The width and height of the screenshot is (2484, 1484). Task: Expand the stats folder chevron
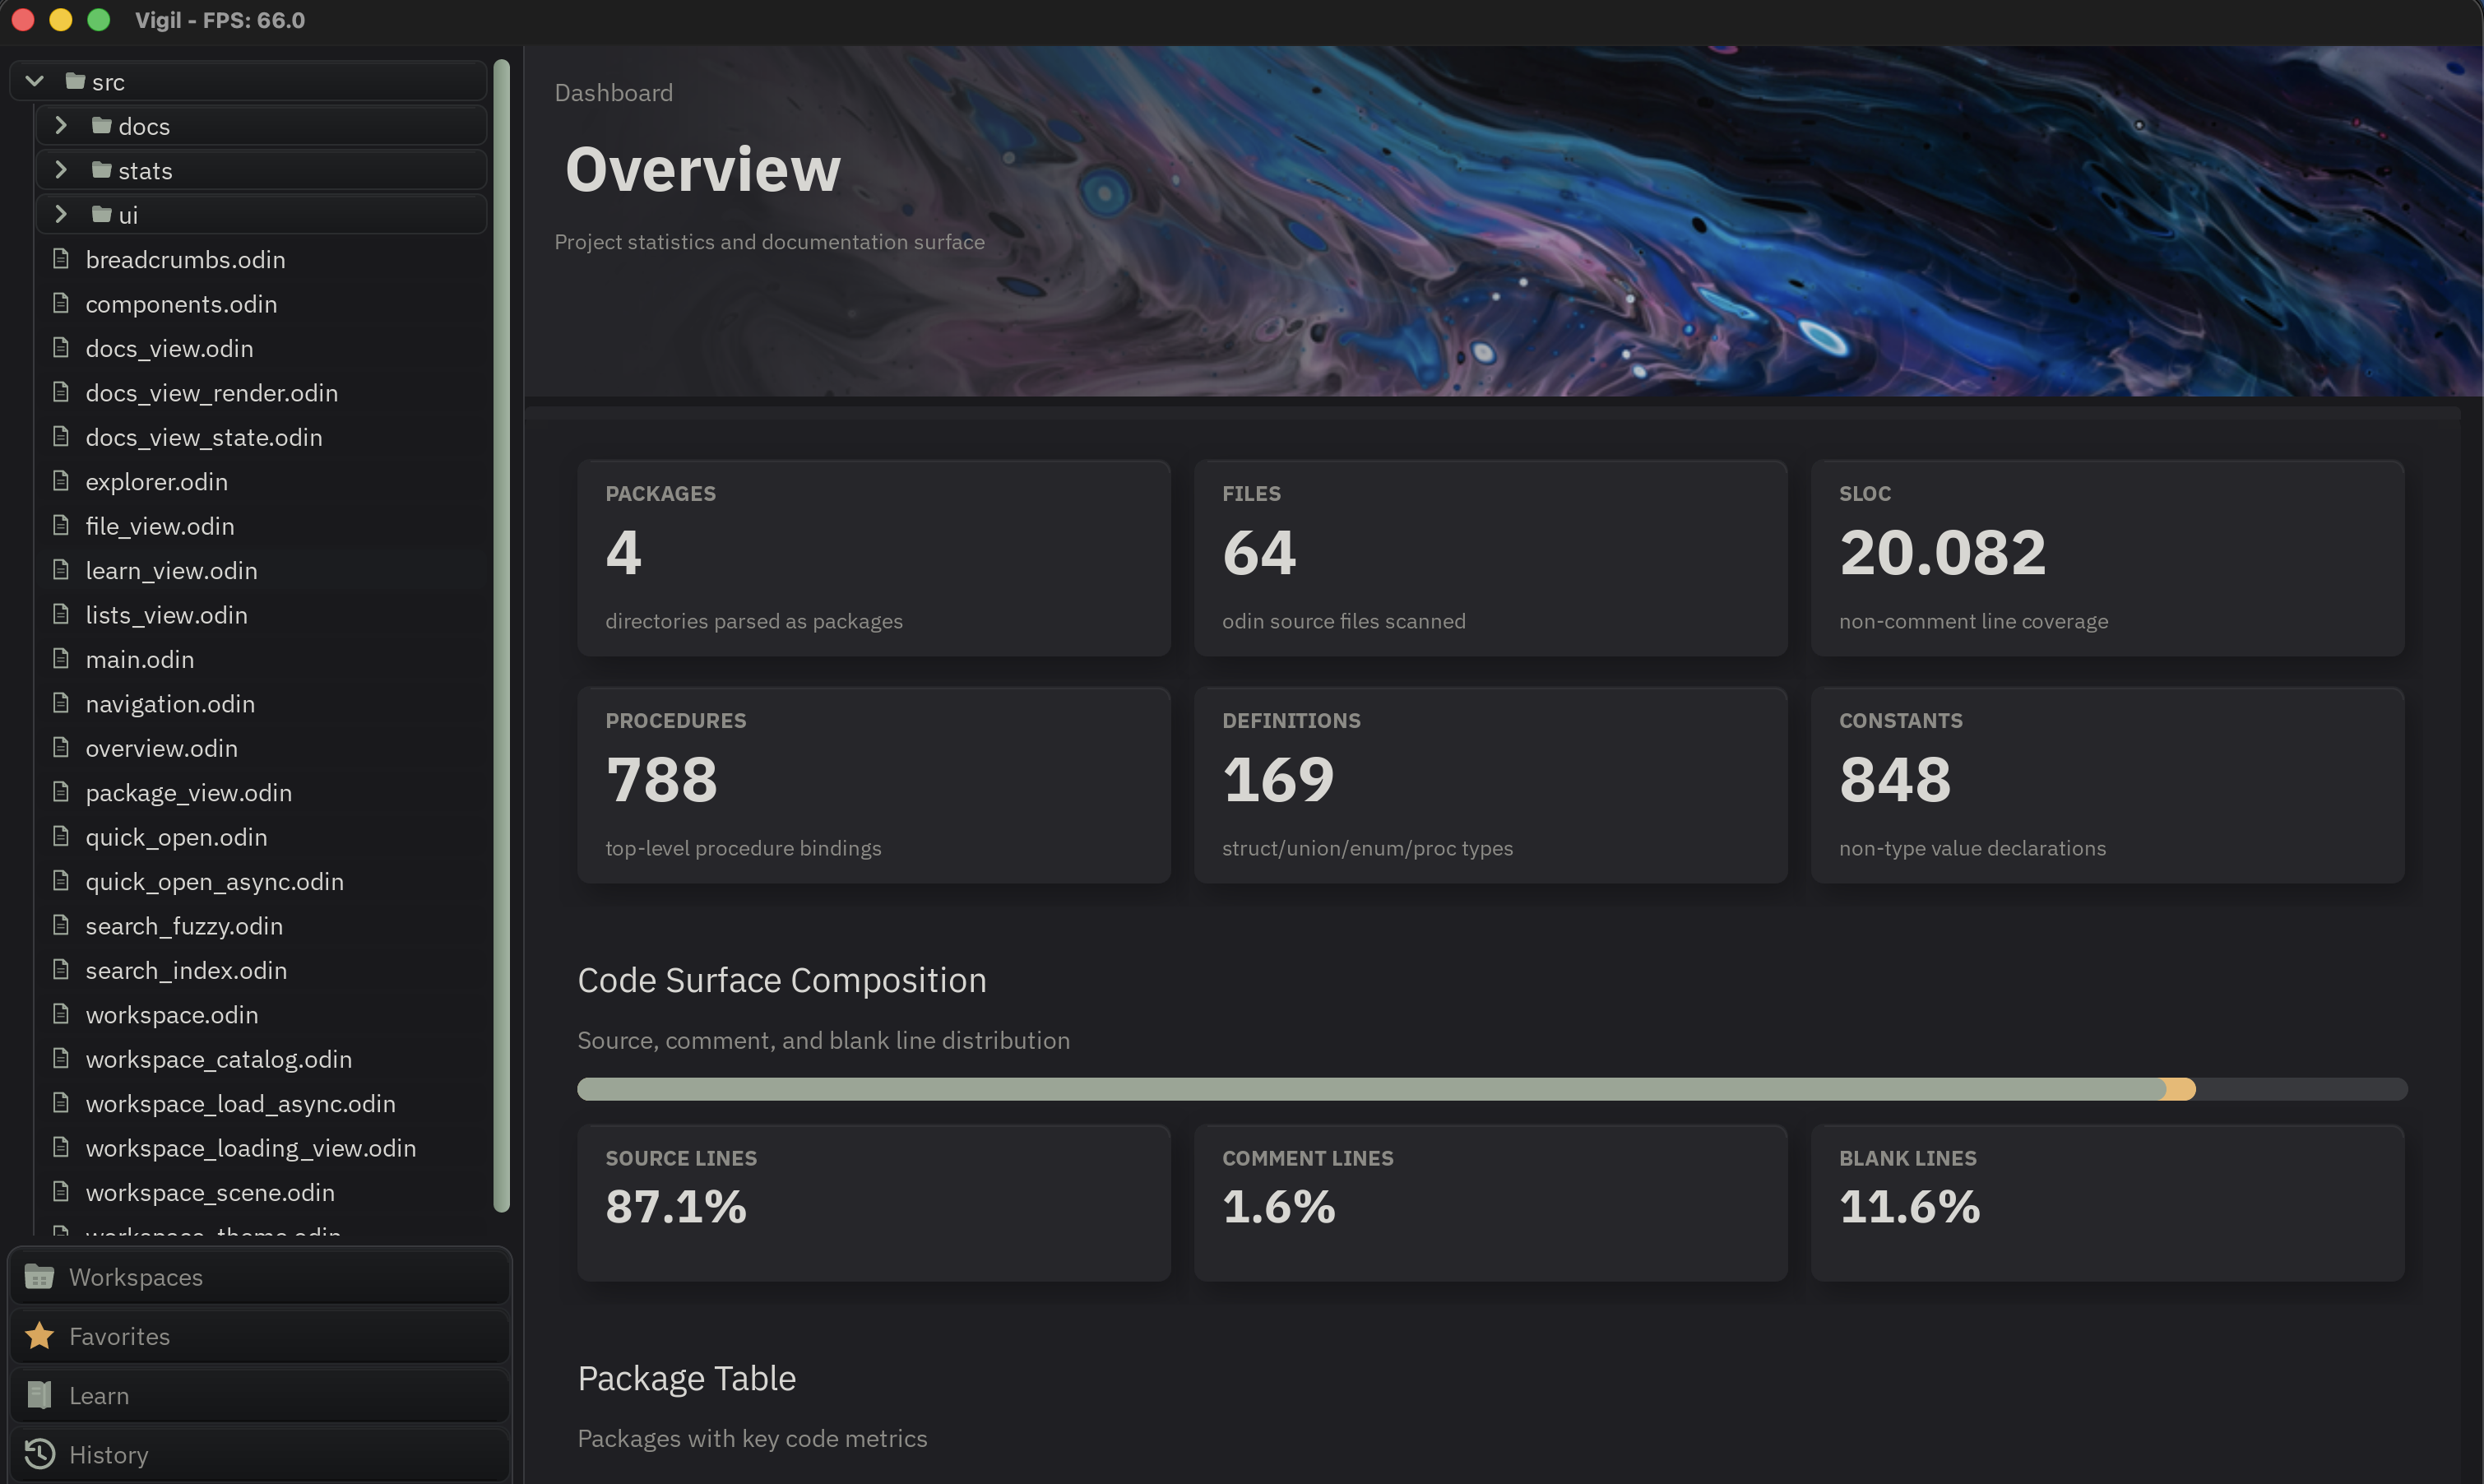(x=61, y=170)
